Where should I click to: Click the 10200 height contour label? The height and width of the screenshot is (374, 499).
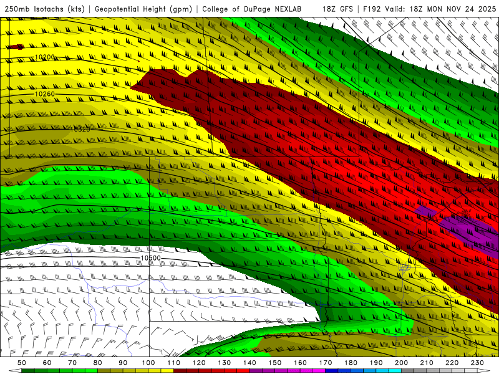pyautogui.click(x=45, y=57)
